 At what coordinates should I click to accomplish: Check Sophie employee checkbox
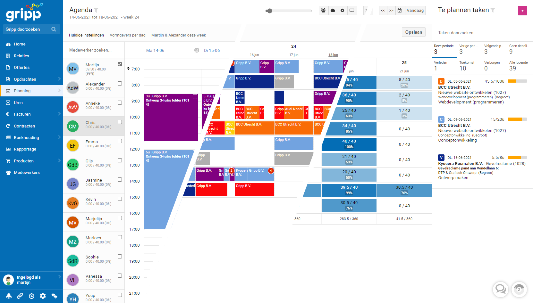coord(120,256)
